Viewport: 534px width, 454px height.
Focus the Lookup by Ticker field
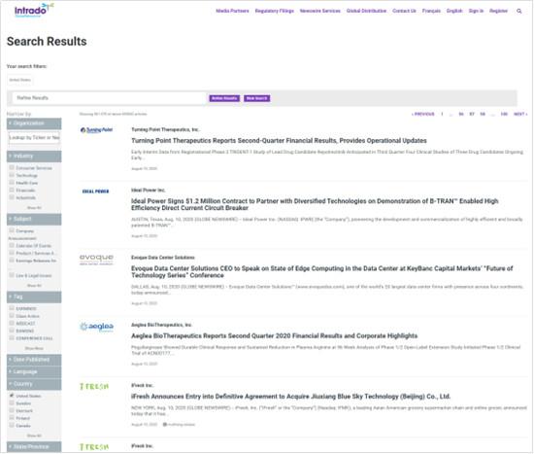pos(34,137)
